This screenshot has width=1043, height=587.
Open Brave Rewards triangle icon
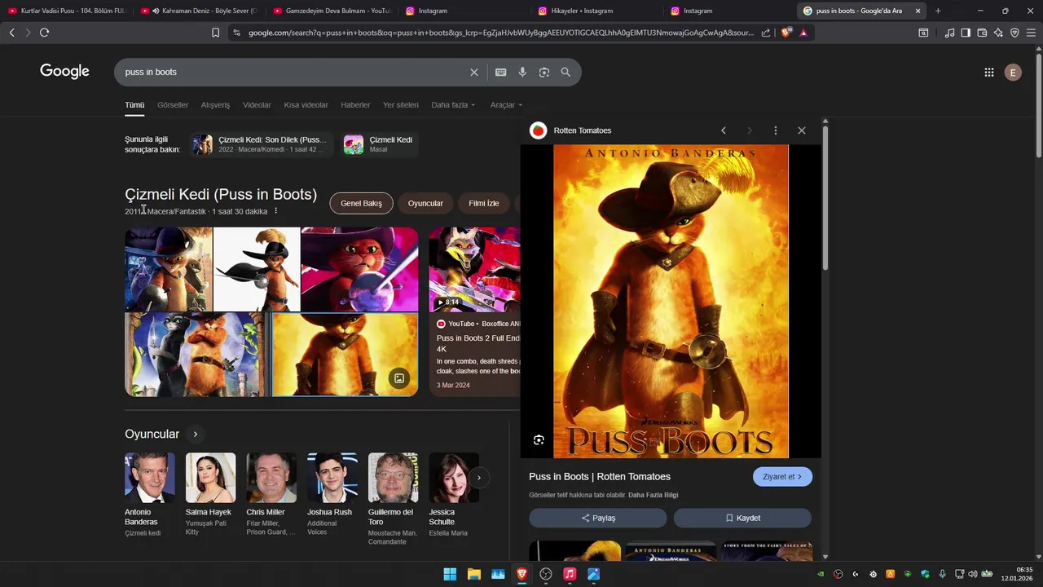[803, 33]
